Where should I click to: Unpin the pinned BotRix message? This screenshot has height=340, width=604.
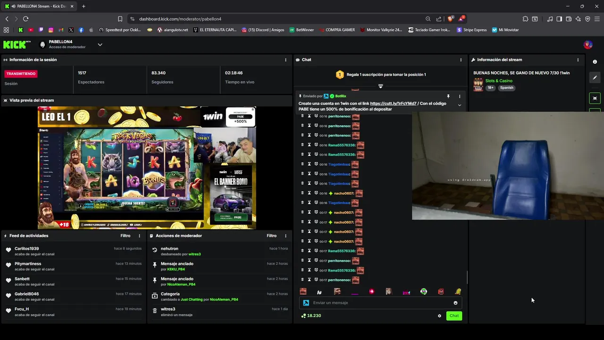(x=448, y=96)
